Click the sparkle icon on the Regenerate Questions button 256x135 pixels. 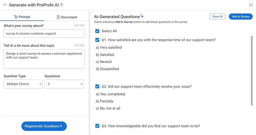pyautogui.click(x=61, y=126)
